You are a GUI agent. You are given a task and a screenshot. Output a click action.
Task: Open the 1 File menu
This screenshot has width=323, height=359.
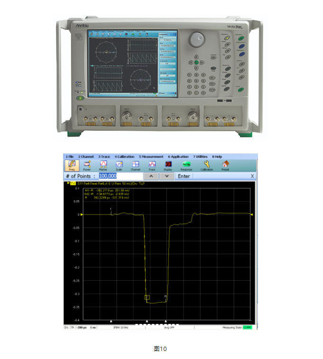69,156
